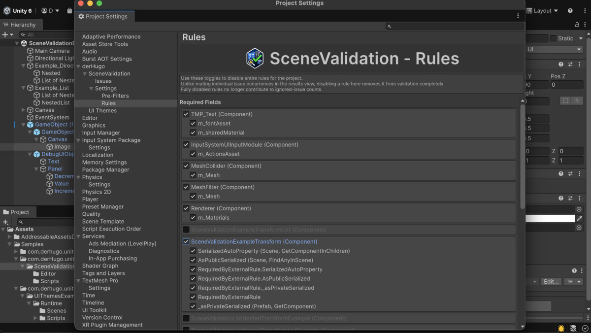Click the Assets folder icon
This screenshot has width=591, height=333.
(x=10, y=229)
